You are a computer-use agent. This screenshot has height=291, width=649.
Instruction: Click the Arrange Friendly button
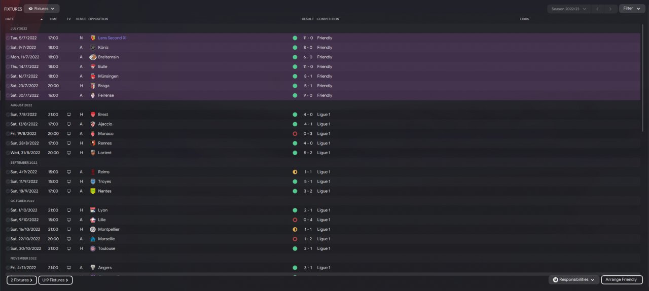622,280
